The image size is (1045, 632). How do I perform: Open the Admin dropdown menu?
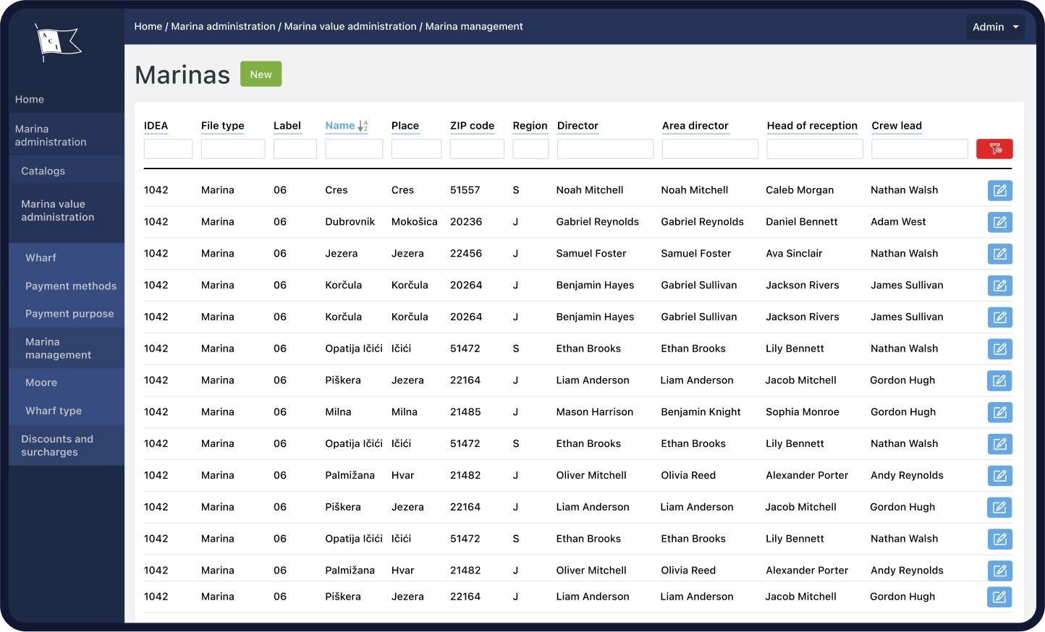point(996,27)
